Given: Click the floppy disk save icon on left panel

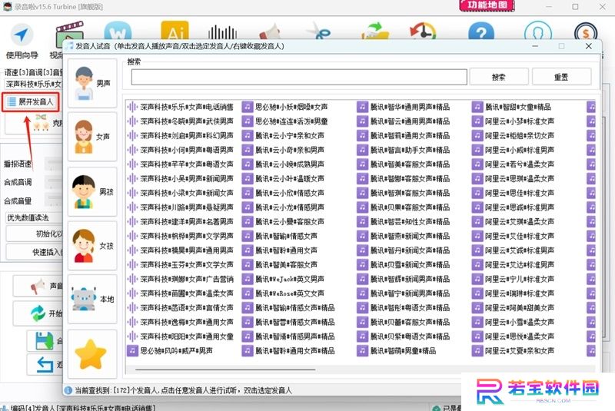Looking at the screenshot, I should [45, 340].
